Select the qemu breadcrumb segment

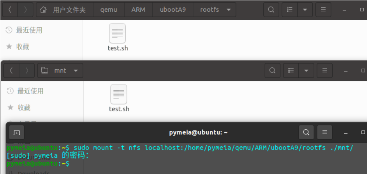click(x=109, y=10)
